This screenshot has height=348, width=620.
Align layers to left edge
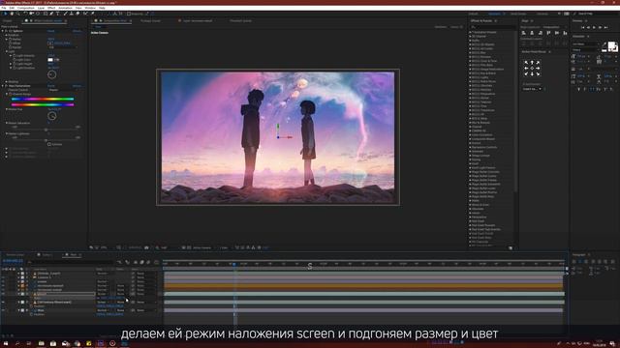click(x=524, y=33)
